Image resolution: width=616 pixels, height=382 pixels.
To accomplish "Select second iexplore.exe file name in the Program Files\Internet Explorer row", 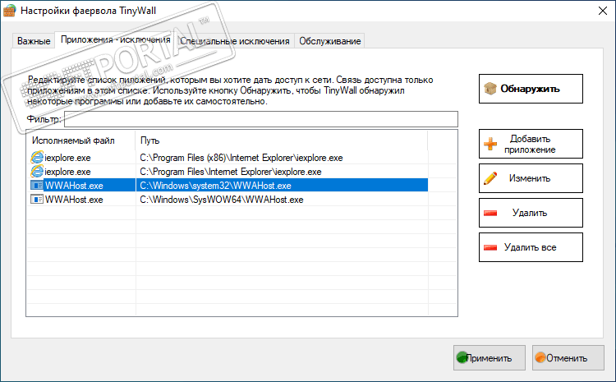I will (67, 172).
